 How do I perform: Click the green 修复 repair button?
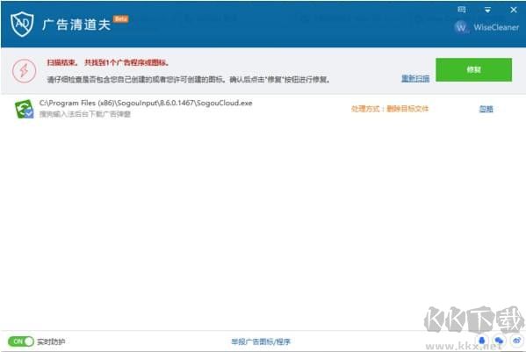473,69
